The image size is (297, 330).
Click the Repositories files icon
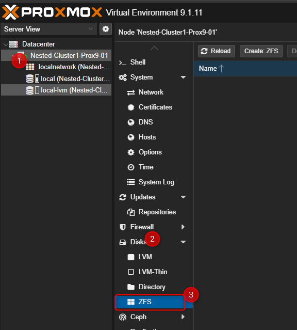131,212
